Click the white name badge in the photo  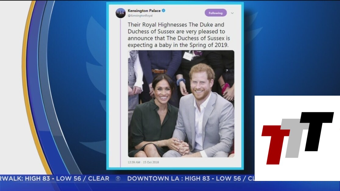click(188, 56)
